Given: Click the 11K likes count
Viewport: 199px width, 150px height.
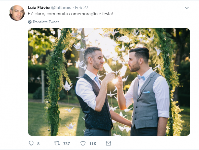Looking at the screenshot, I should [93, 144].
